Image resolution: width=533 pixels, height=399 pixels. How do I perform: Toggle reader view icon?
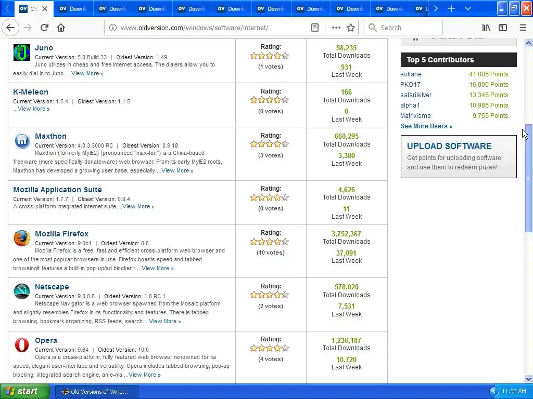point(315,28)
